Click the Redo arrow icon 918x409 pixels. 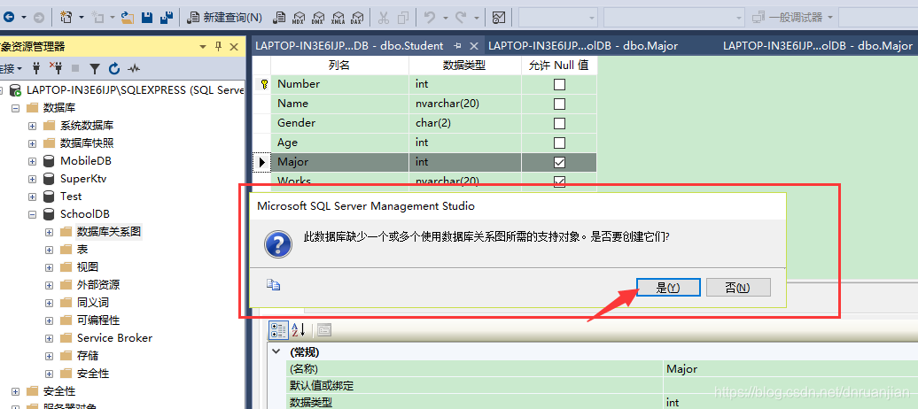point(463,18)
